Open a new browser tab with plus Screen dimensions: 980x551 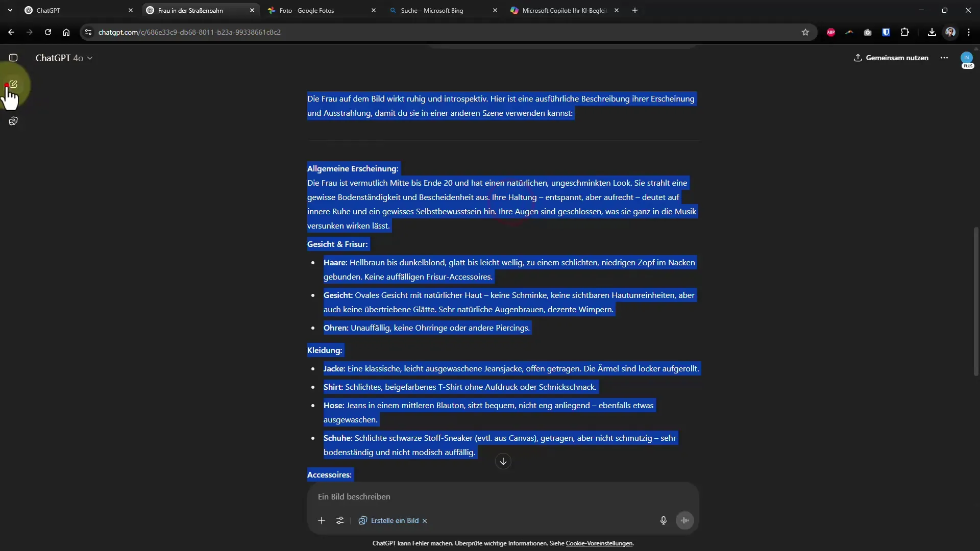[635, 10]
